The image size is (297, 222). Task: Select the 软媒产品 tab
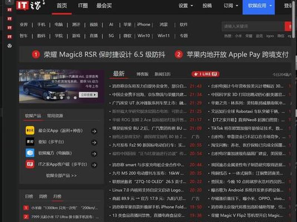(x=33, y=116)
